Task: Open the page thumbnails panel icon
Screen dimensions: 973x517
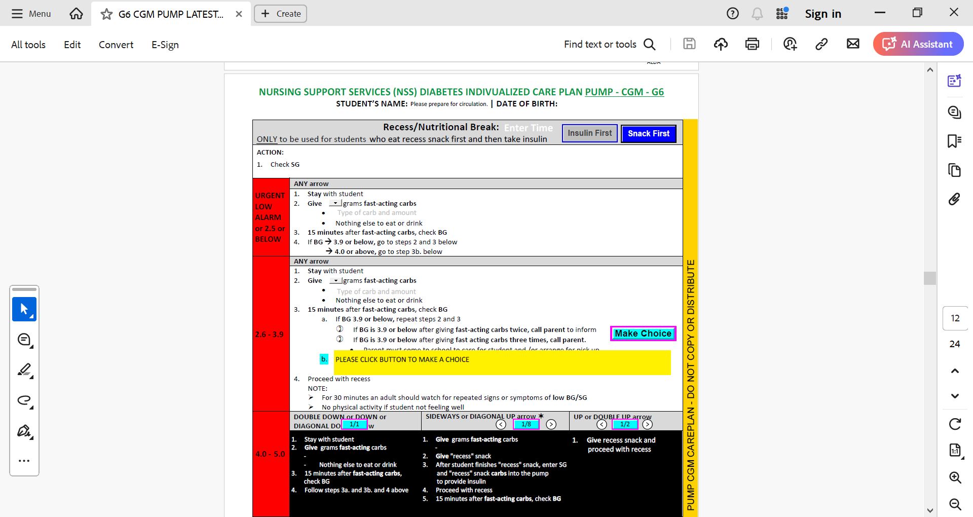Action: [955, 170]
